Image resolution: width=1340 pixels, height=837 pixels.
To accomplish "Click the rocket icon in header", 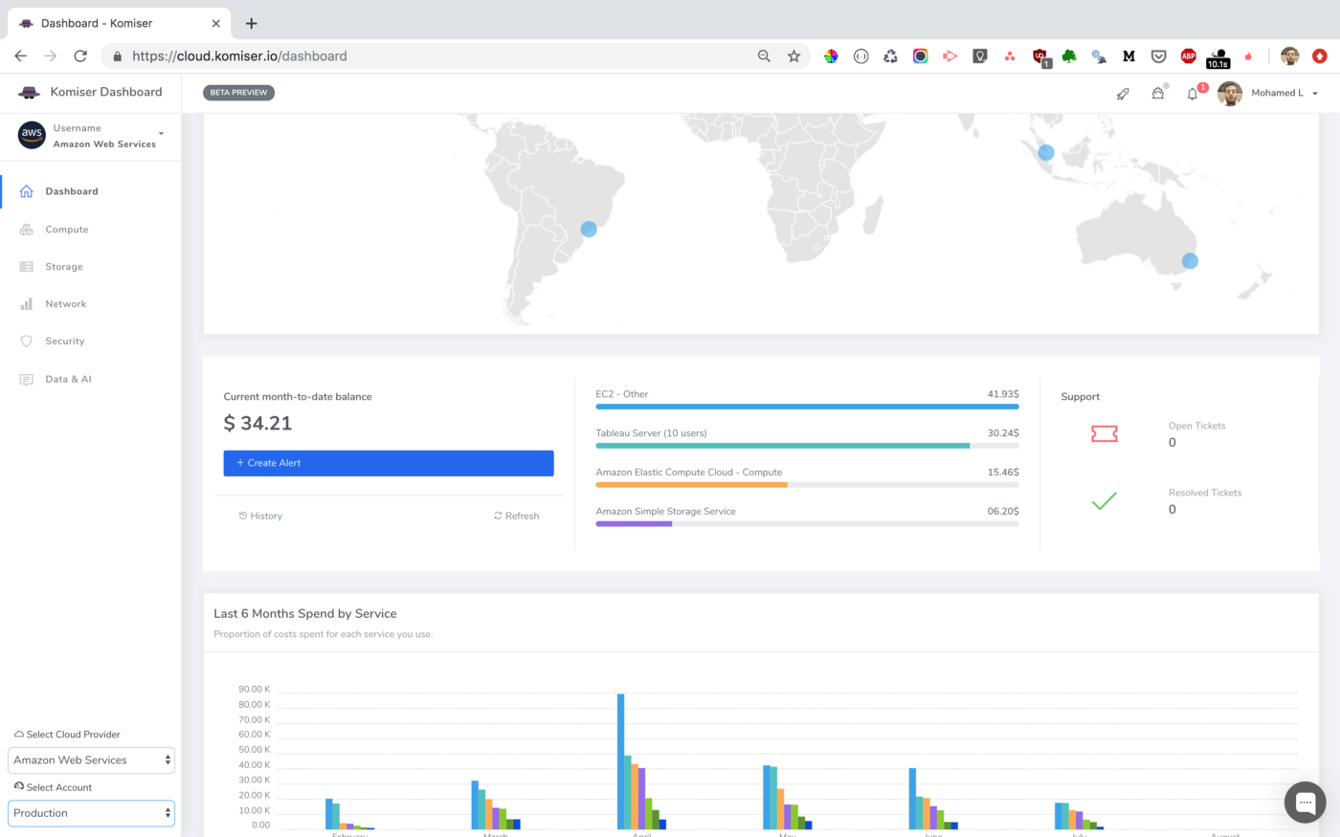I will point(1123,94).
